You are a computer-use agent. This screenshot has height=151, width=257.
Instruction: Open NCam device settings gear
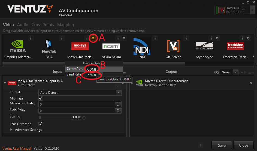tap(124, 38)
